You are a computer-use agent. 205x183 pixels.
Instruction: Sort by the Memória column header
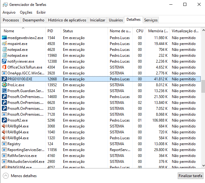[x=158, y=31]
